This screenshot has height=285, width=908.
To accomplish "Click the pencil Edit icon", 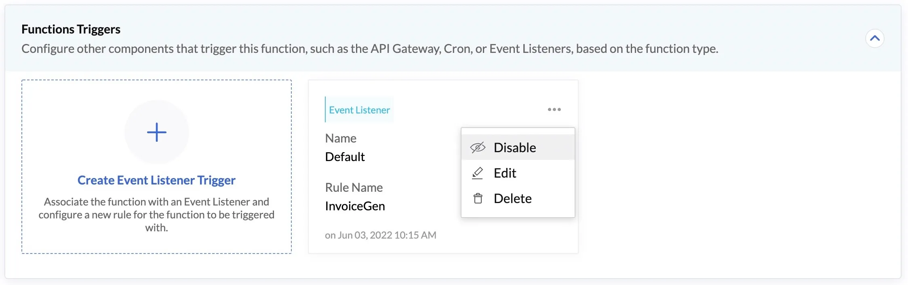I will pyautogui.click(x=478, y=173).
